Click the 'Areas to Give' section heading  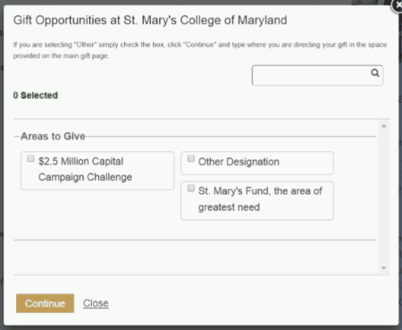(53, 136)
